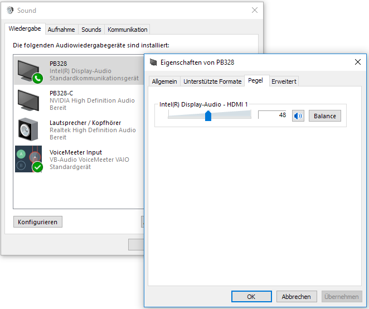Open the Unterstützte Formate tab
Viewport: 369px width, 309px height.
tap(212, 81)
